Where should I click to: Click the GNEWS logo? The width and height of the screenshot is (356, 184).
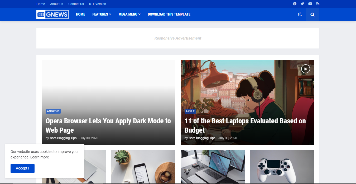pos(52,14)
